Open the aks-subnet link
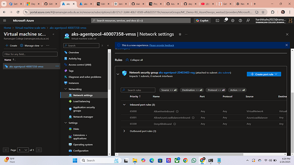Screen dimensions: 294x165 tap(224, 72)
